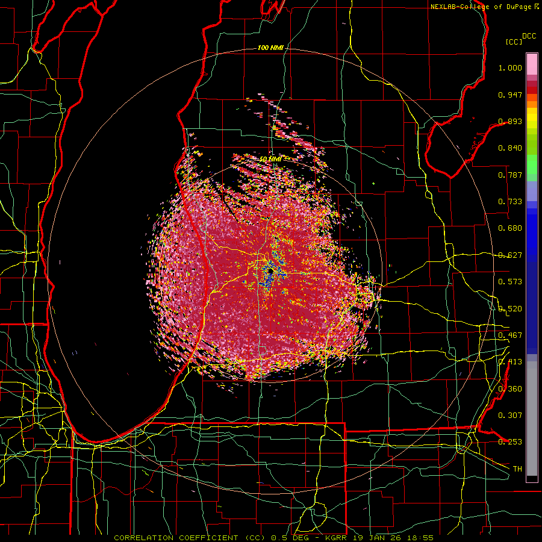The width and height of the screenshot is (542, 542).
Task: Pick the gray segment of the color bar
Action: coord(532,419)
